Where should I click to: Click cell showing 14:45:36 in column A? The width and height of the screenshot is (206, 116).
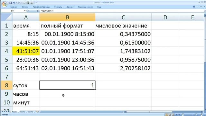[26, 43]
